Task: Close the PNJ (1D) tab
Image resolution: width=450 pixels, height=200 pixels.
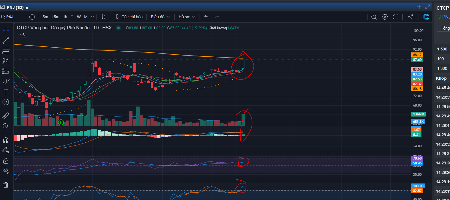Action: click(x=27, y=8)
